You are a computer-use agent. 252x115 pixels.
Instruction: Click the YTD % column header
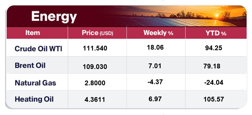click(x=216, y=33)
